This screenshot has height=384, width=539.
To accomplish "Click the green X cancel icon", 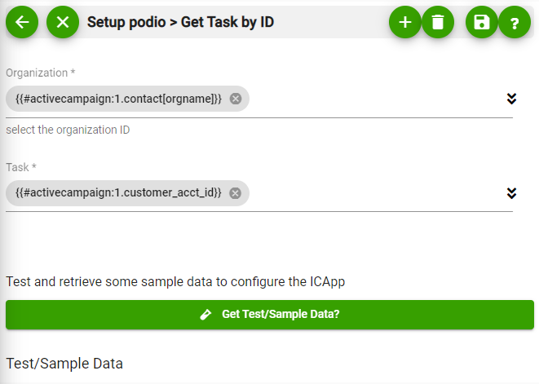I will pos(63,22).
